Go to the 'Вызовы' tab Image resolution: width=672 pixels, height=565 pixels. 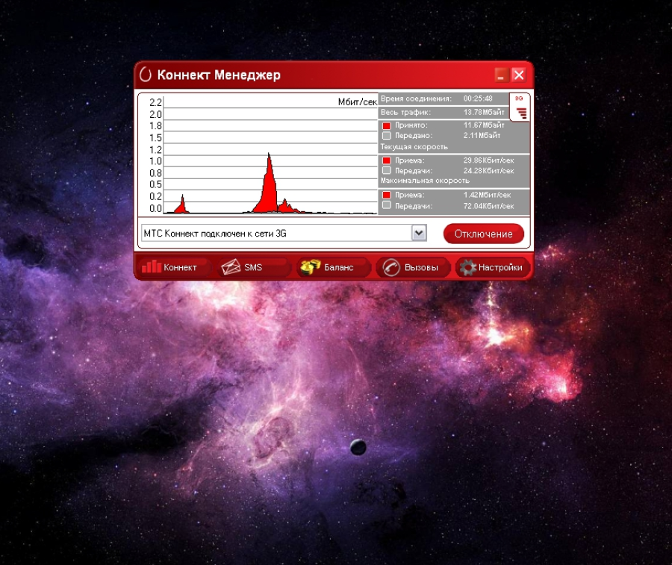(x=413, y=267)
